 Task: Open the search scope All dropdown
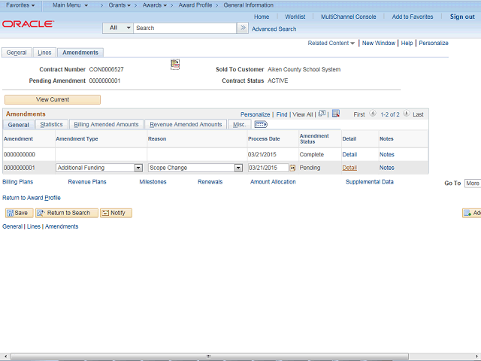(118, 28)
